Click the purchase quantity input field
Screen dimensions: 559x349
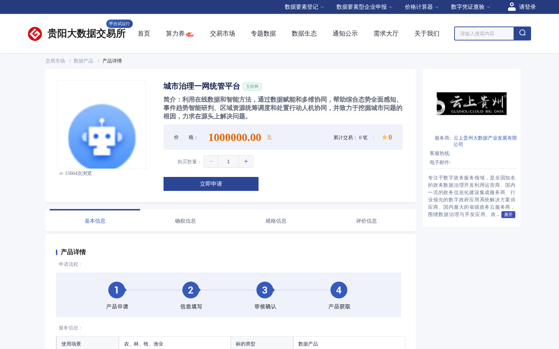click(x=228, y=162)
